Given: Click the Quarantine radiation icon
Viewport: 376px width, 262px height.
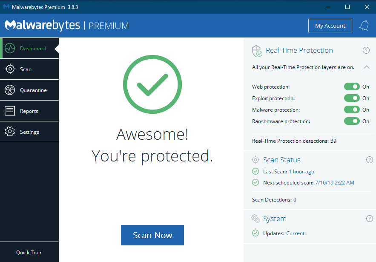Looking at the screenshot, I should coord(10,90).
